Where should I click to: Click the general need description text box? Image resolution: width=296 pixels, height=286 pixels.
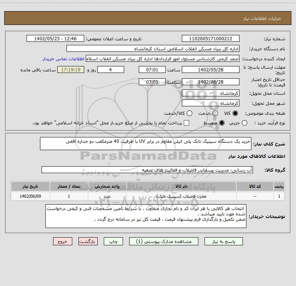tap(146, 144)
